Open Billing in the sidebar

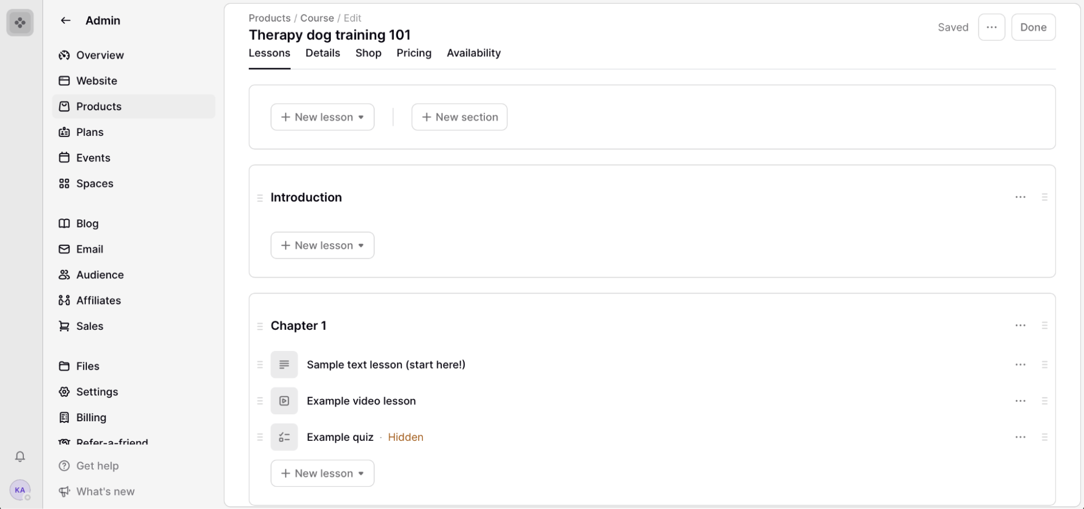coord(133,418)
